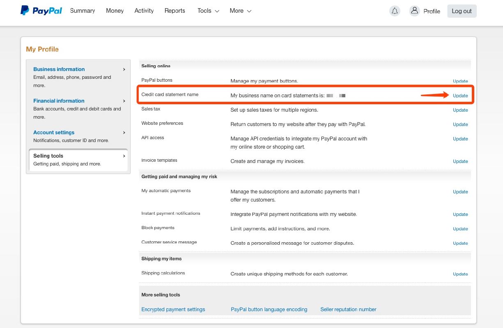This screenshot has height=328, width=503.
Task: Update Website preferences
Action: click(x=460, y=124)
